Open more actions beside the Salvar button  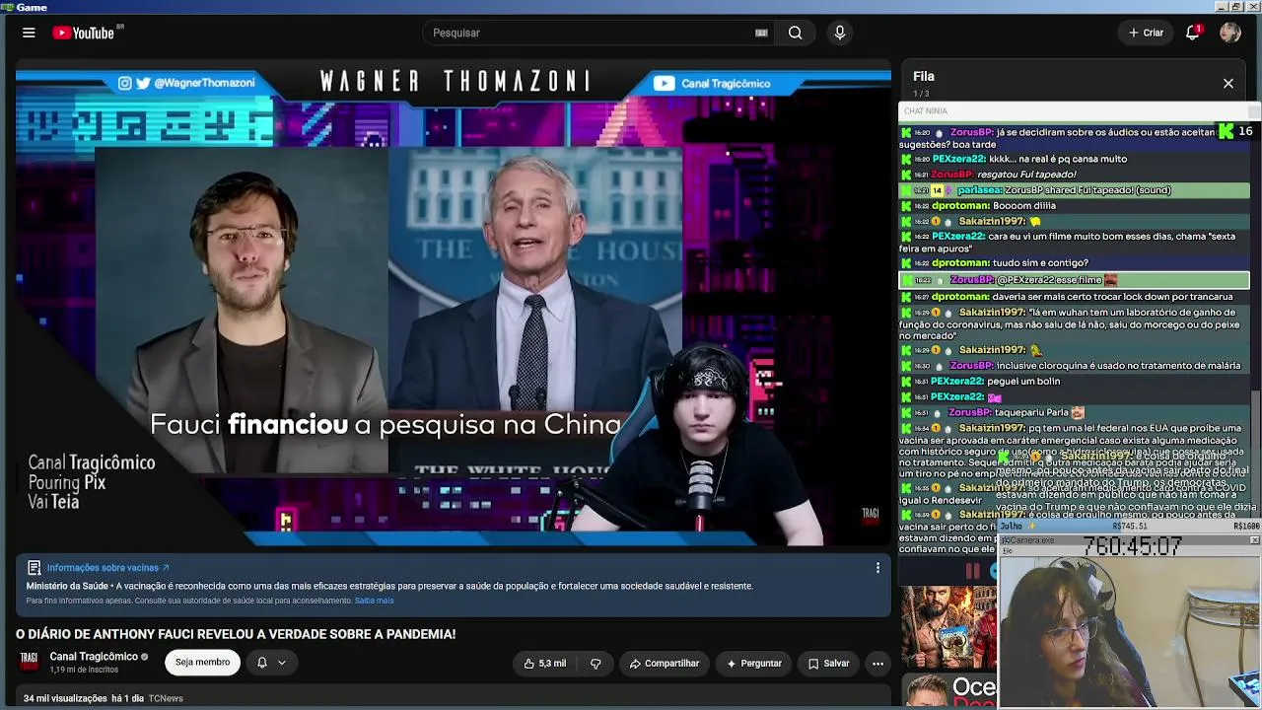click(877, 664)
